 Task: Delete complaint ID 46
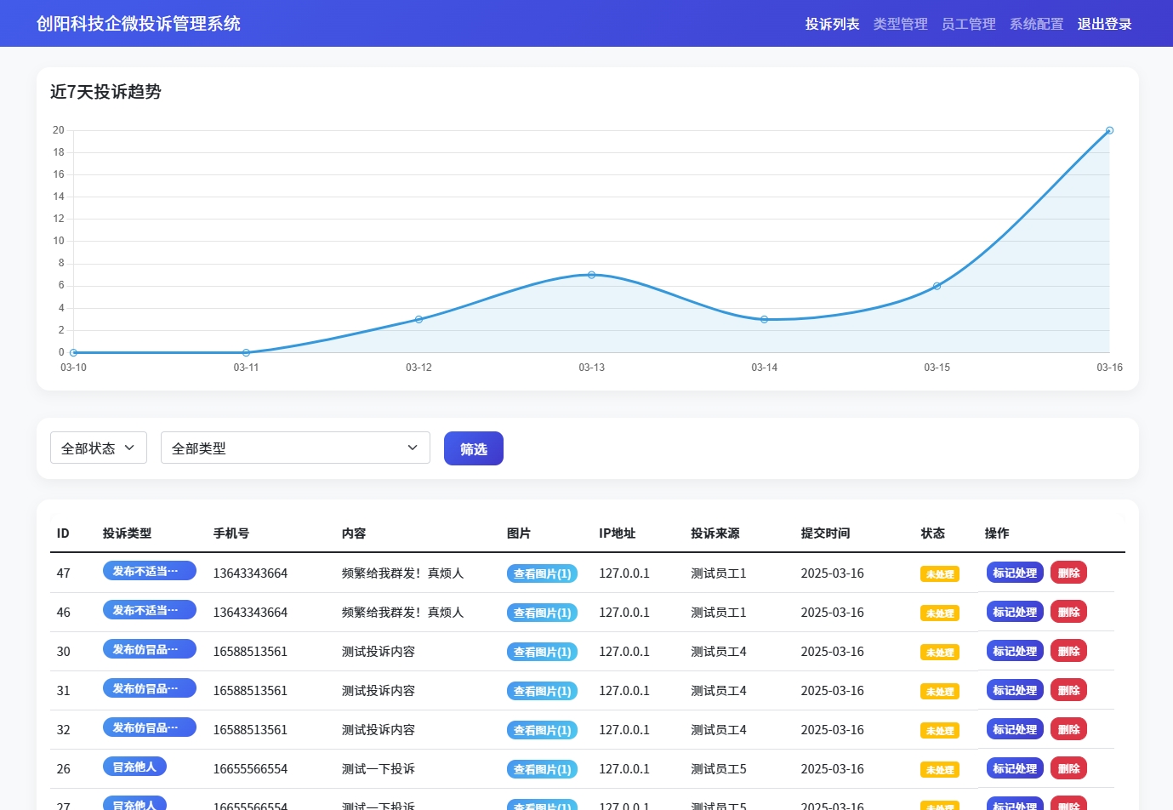tap(1068, 612)
